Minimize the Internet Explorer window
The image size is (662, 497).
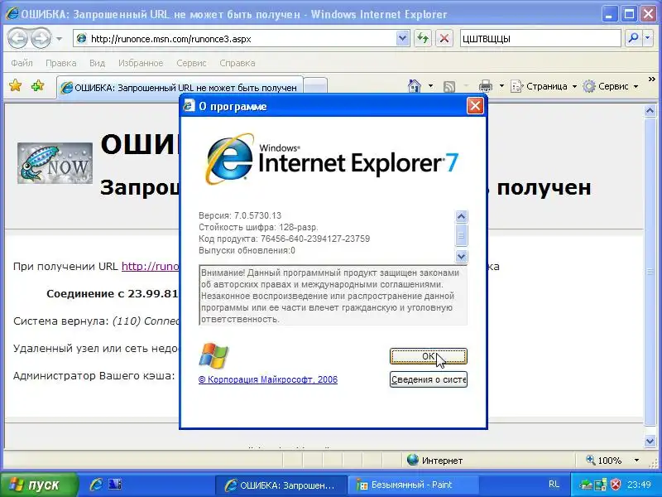[x=609, y=14]
